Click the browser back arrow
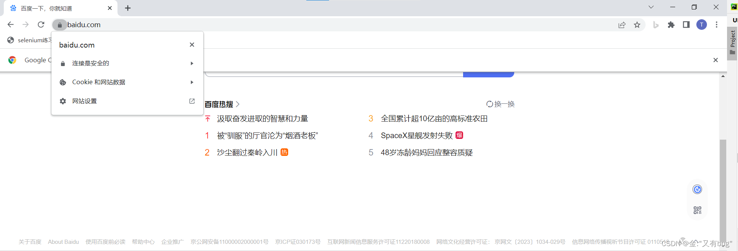 (11, 25)
